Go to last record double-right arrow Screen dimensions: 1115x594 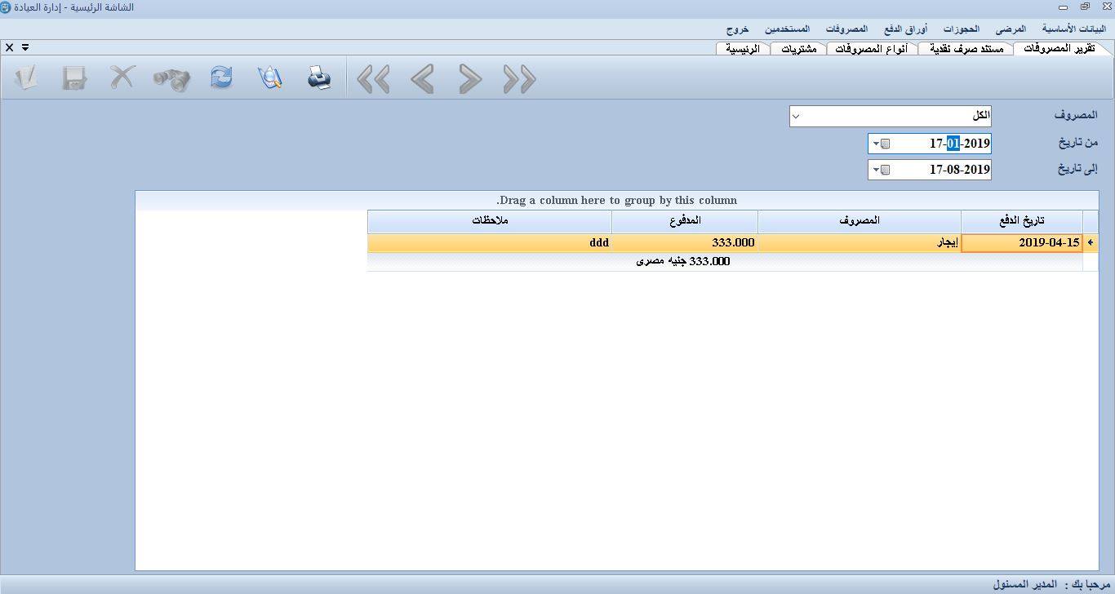(519, 79)
